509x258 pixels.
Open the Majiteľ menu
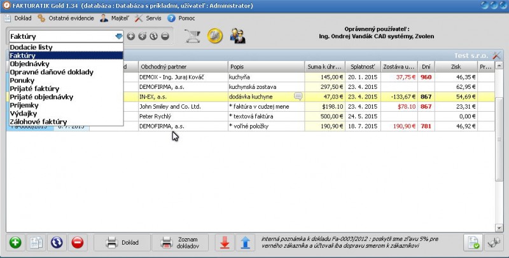tap(115, 18)
